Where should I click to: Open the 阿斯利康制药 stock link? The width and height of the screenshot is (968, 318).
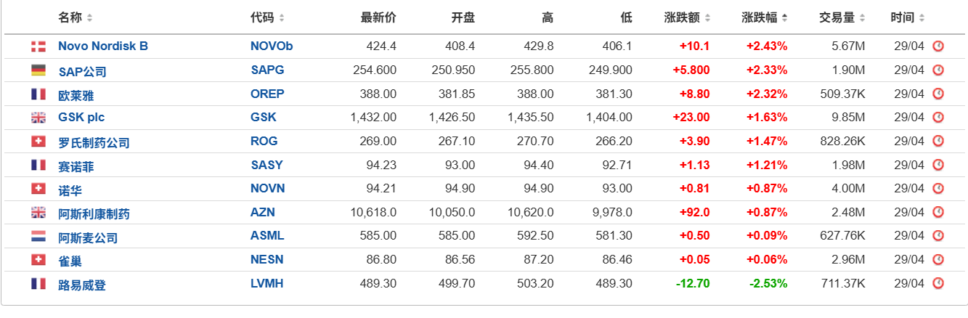94,213
